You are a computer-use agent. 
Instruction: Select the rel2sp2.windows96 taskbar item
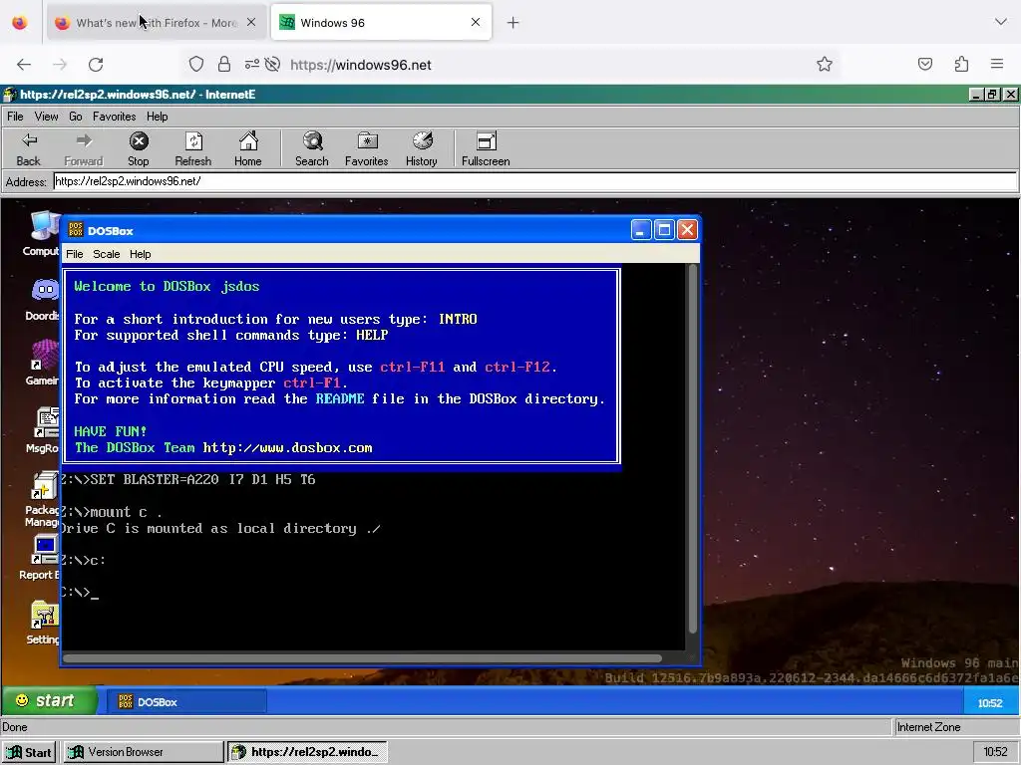[x=307, y=753]
